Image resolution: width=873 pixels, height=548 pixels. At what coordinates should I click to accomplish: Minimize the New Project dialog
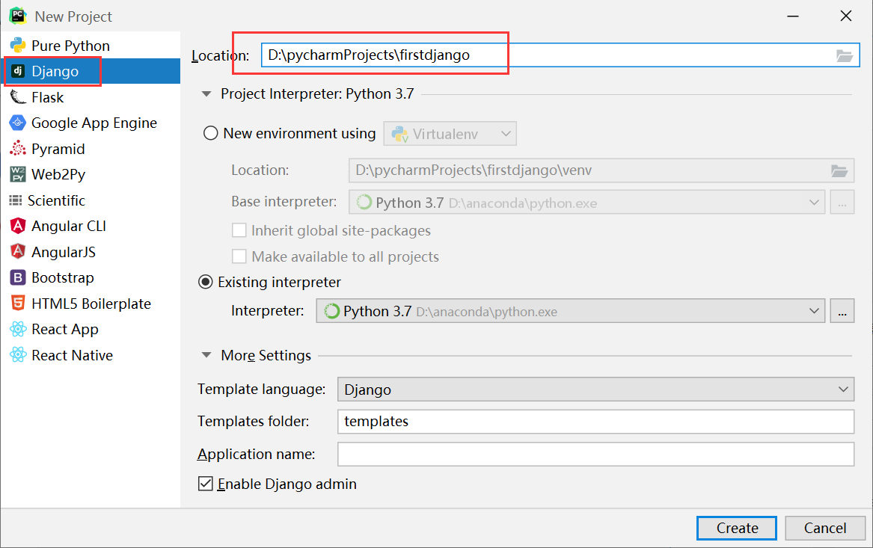click(x=793, y=16)
